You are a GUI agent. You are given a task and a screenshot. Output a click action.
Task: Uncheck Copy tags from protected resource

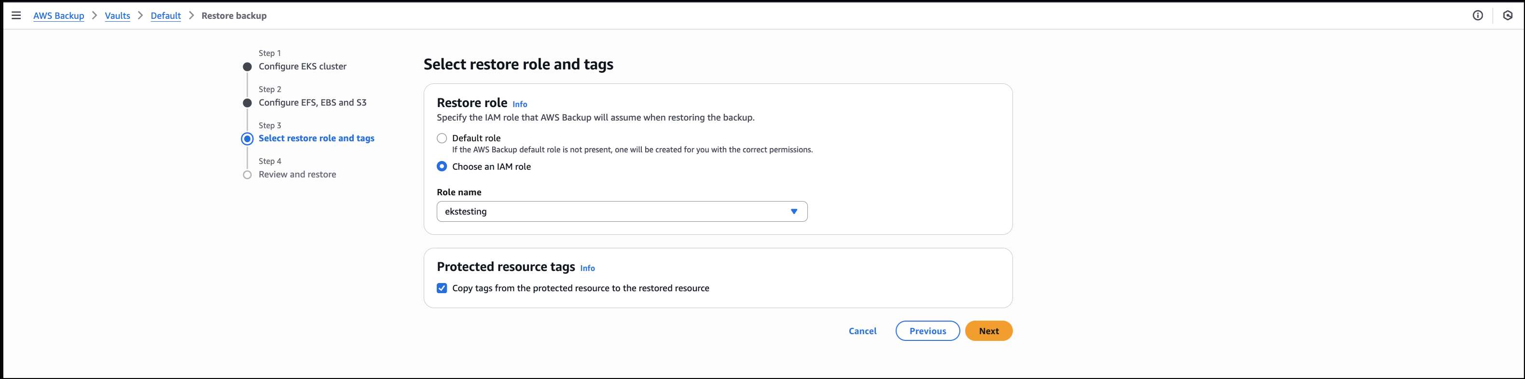pyautogui.click(x=442, y=288)
